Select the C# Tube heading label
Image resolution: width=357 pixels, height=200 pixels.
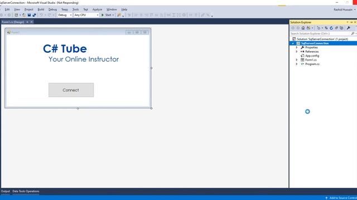point(65,49)
